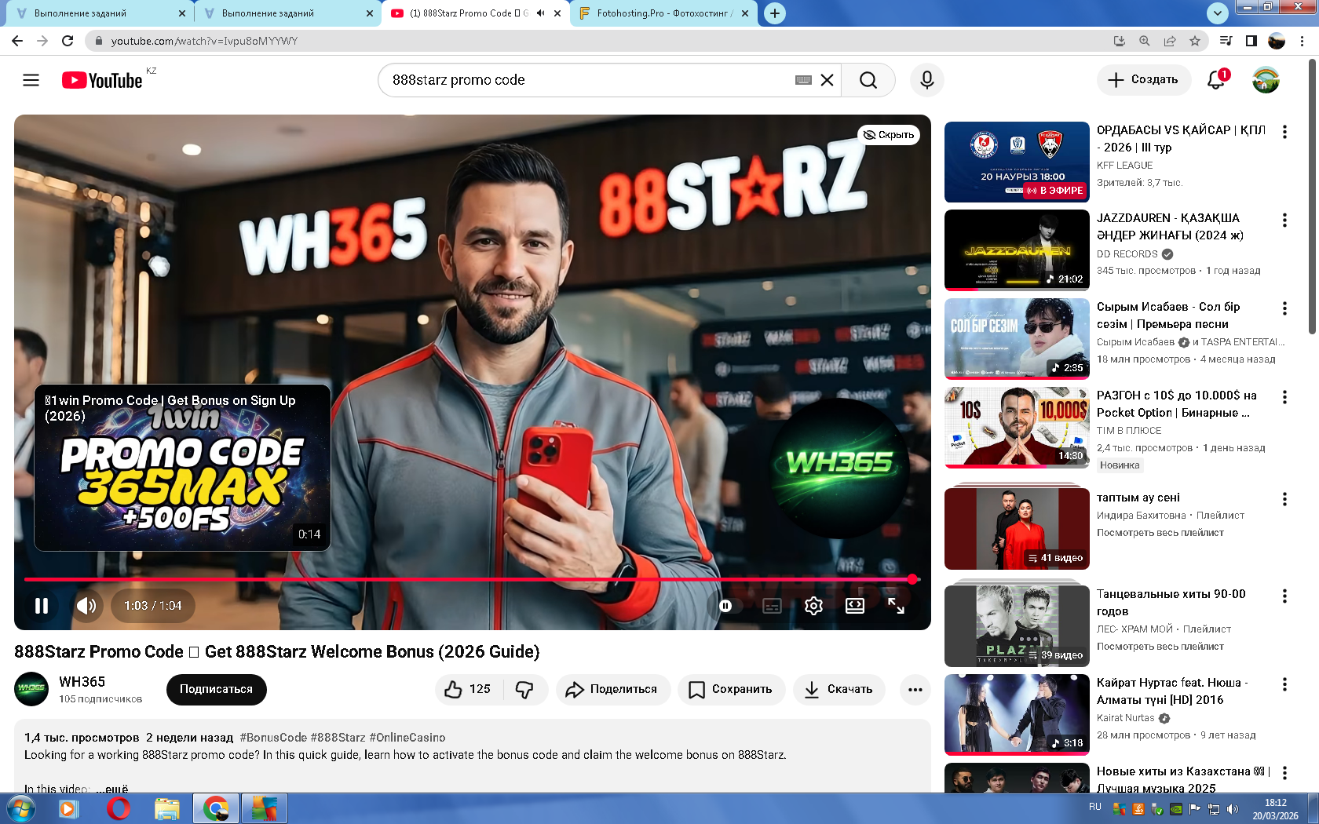Toggle subtitles in the player
Viewport: 1319px width, 824px height.
773,606
